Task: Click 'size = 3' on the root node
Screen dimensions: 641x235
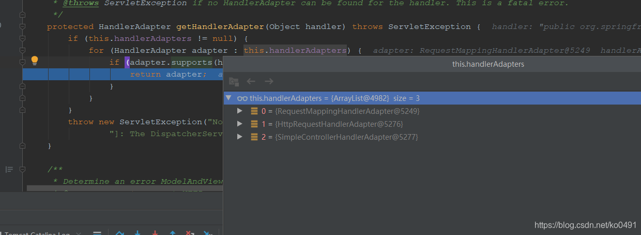Action: point(406,98)
